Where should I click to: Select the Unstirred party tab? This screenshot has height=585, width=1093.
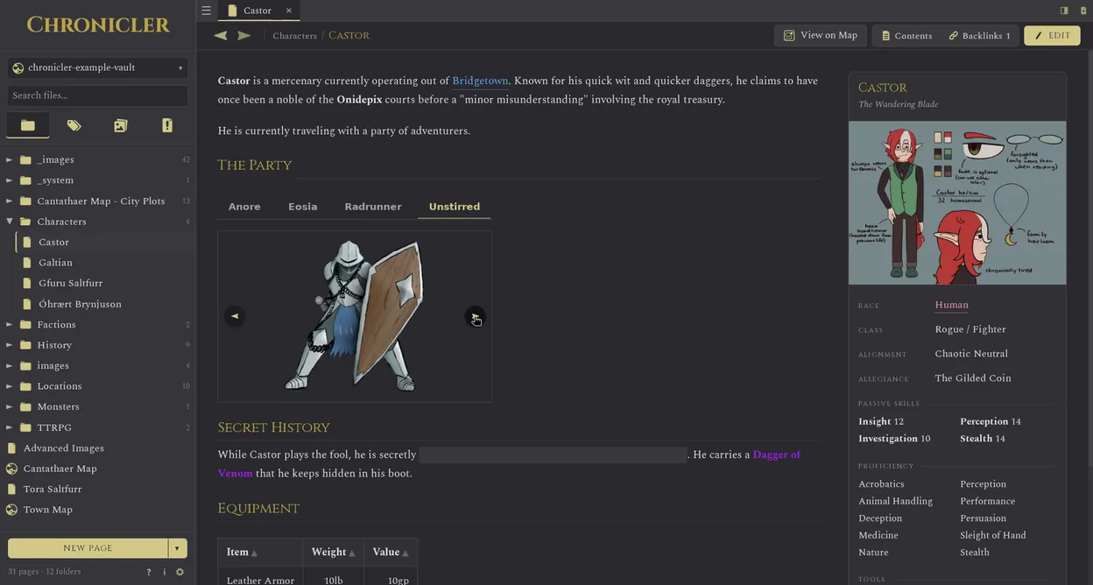tap(455, 207)
